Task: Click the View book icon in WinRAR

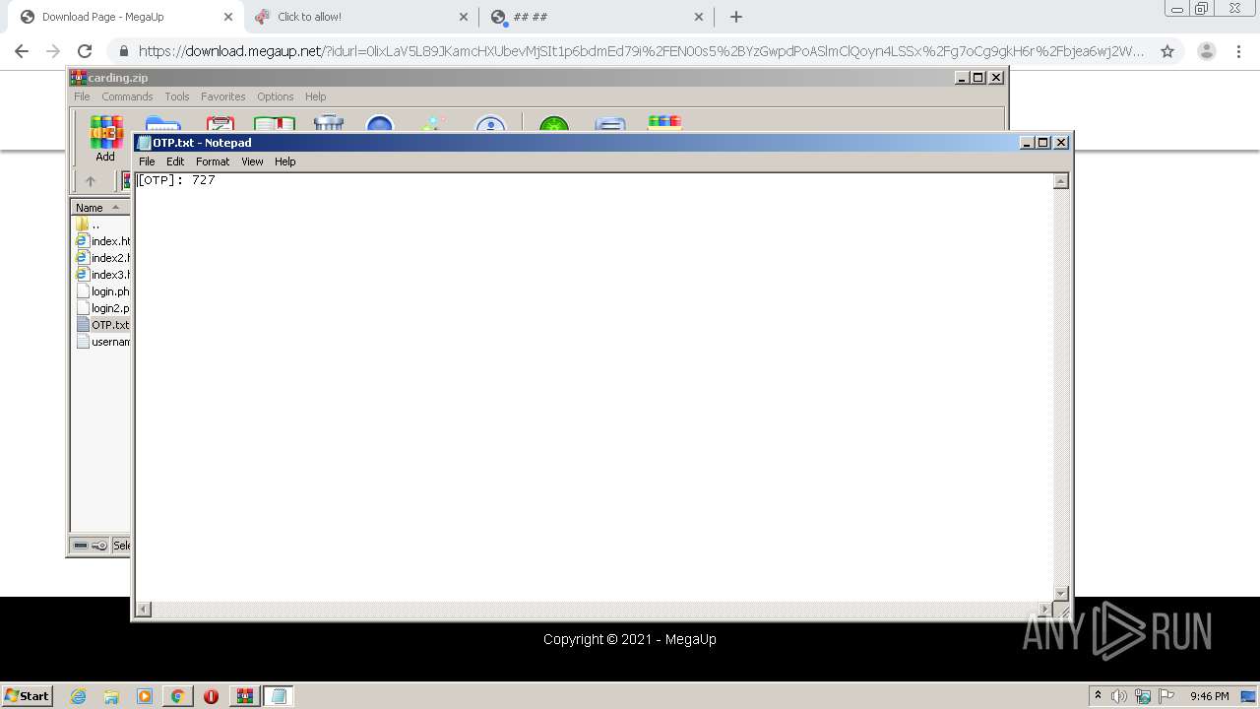Action: (275, 124)
